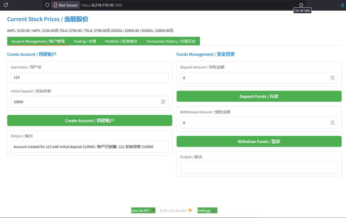Image resolution: width=346 pixels, height=218 pixels.
Task: Open the browser downloads arrow icon
Action: click(342, 5)
